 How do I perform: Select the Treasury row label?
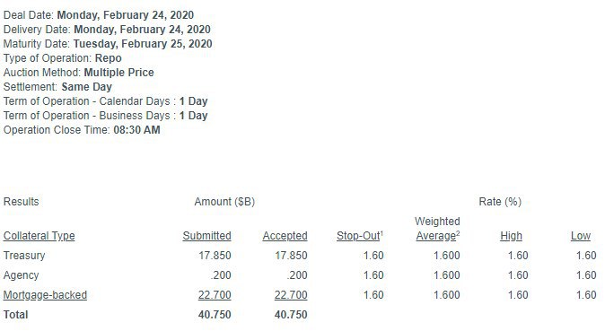click(24, 256)
